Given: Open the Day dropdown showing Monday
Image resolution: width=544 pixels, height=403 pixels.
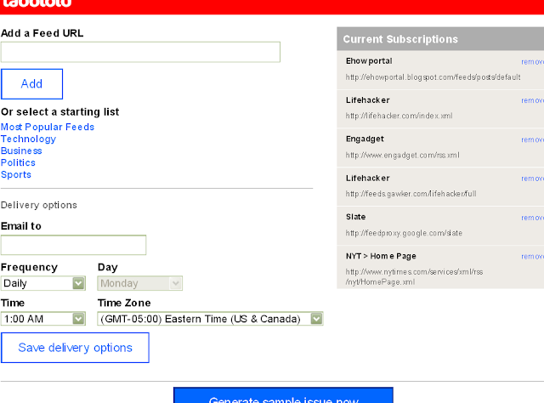Looking at the screenshot, I should [x=139, y=283].
